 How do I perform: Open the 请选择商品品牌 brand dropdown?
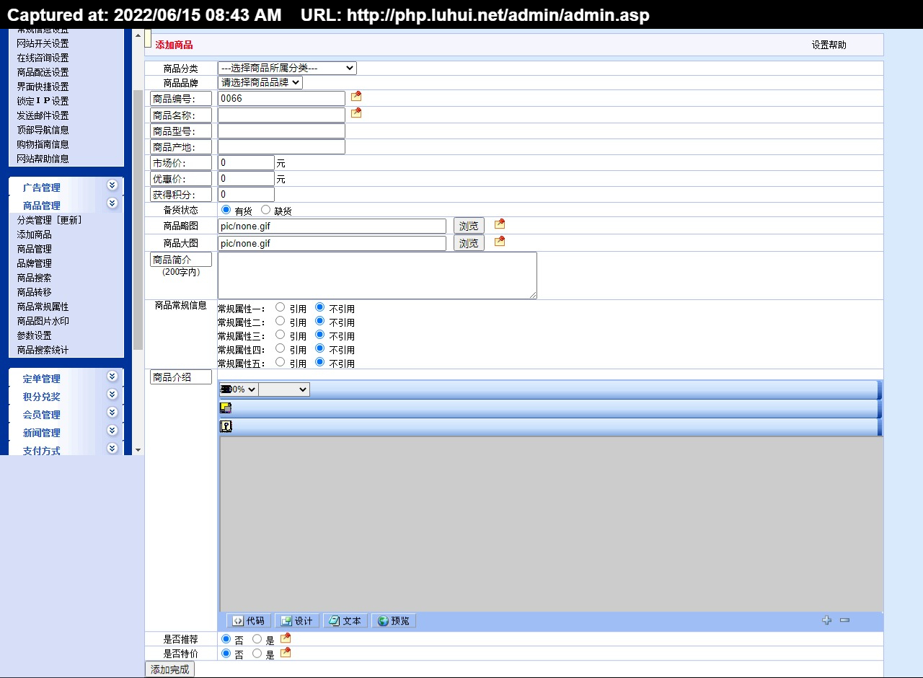tap(260, 82)
